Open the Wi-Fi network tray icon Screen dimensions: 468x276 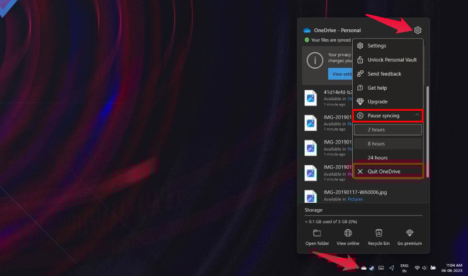pyautogui.click(x=417, y=268)
